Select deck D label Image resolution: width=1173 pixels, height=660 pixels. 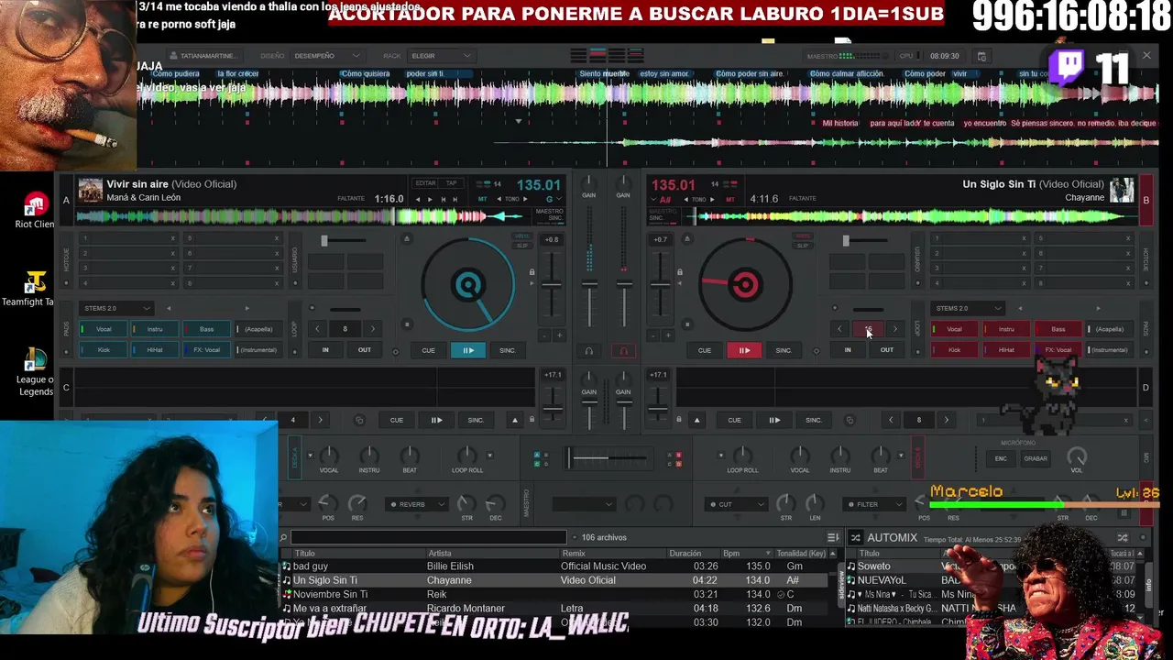click(1146, 387)
